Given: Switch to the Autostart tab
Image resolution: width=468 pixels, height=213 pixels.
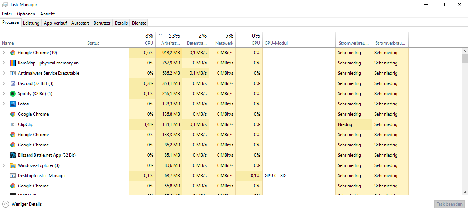Looking at the screenshot, I should (x=80, y=23).
